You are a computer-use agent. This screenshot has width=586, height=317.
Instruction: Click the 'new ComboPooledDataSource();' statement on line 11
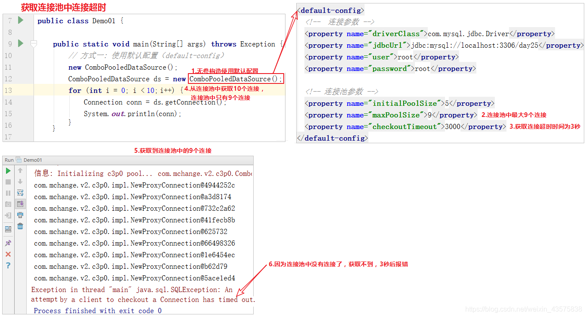pos(123,67)
